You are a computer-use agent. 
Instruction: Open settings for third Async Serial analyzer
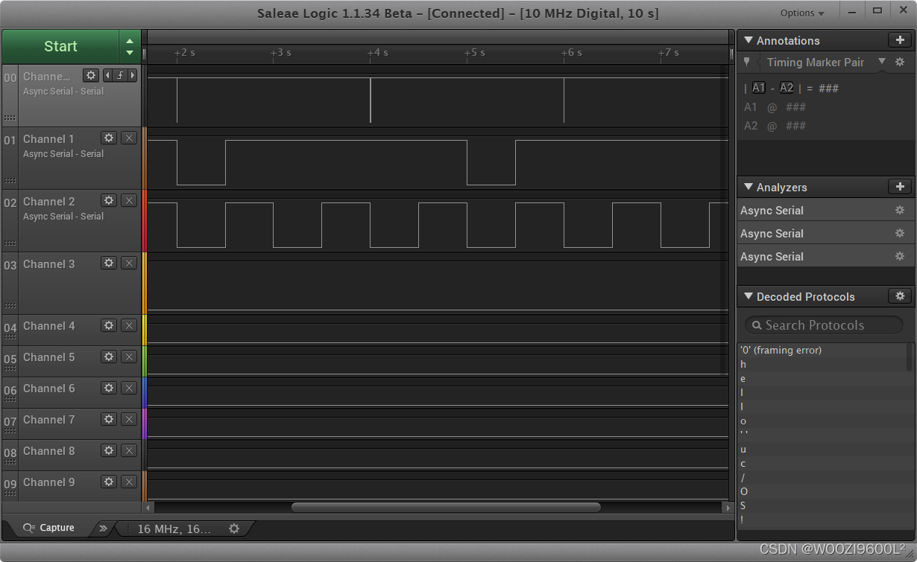pos(900,257)
